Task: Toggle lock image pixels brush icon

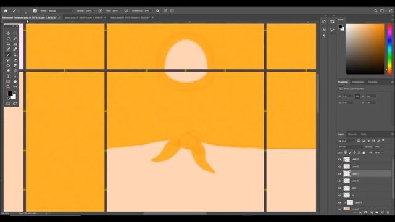Action: 350,152
